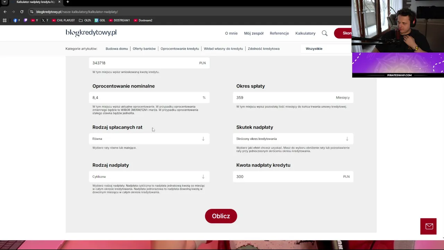Open the DOSTREAM1 bookmark

coord(119,20)
